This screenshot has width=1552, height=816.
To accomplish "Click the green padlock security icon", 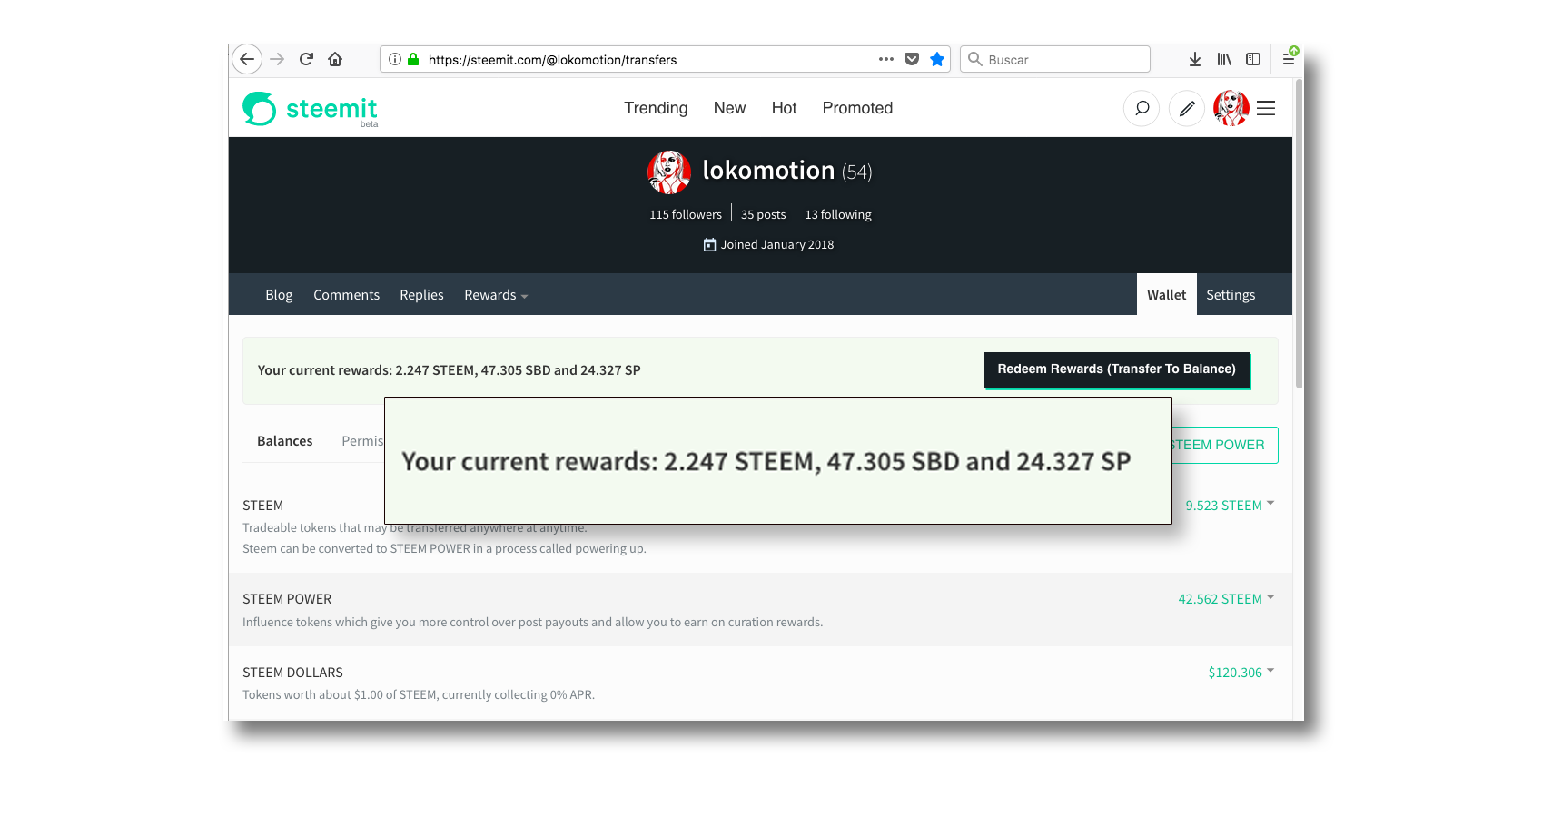I will [x=413, y=59].
